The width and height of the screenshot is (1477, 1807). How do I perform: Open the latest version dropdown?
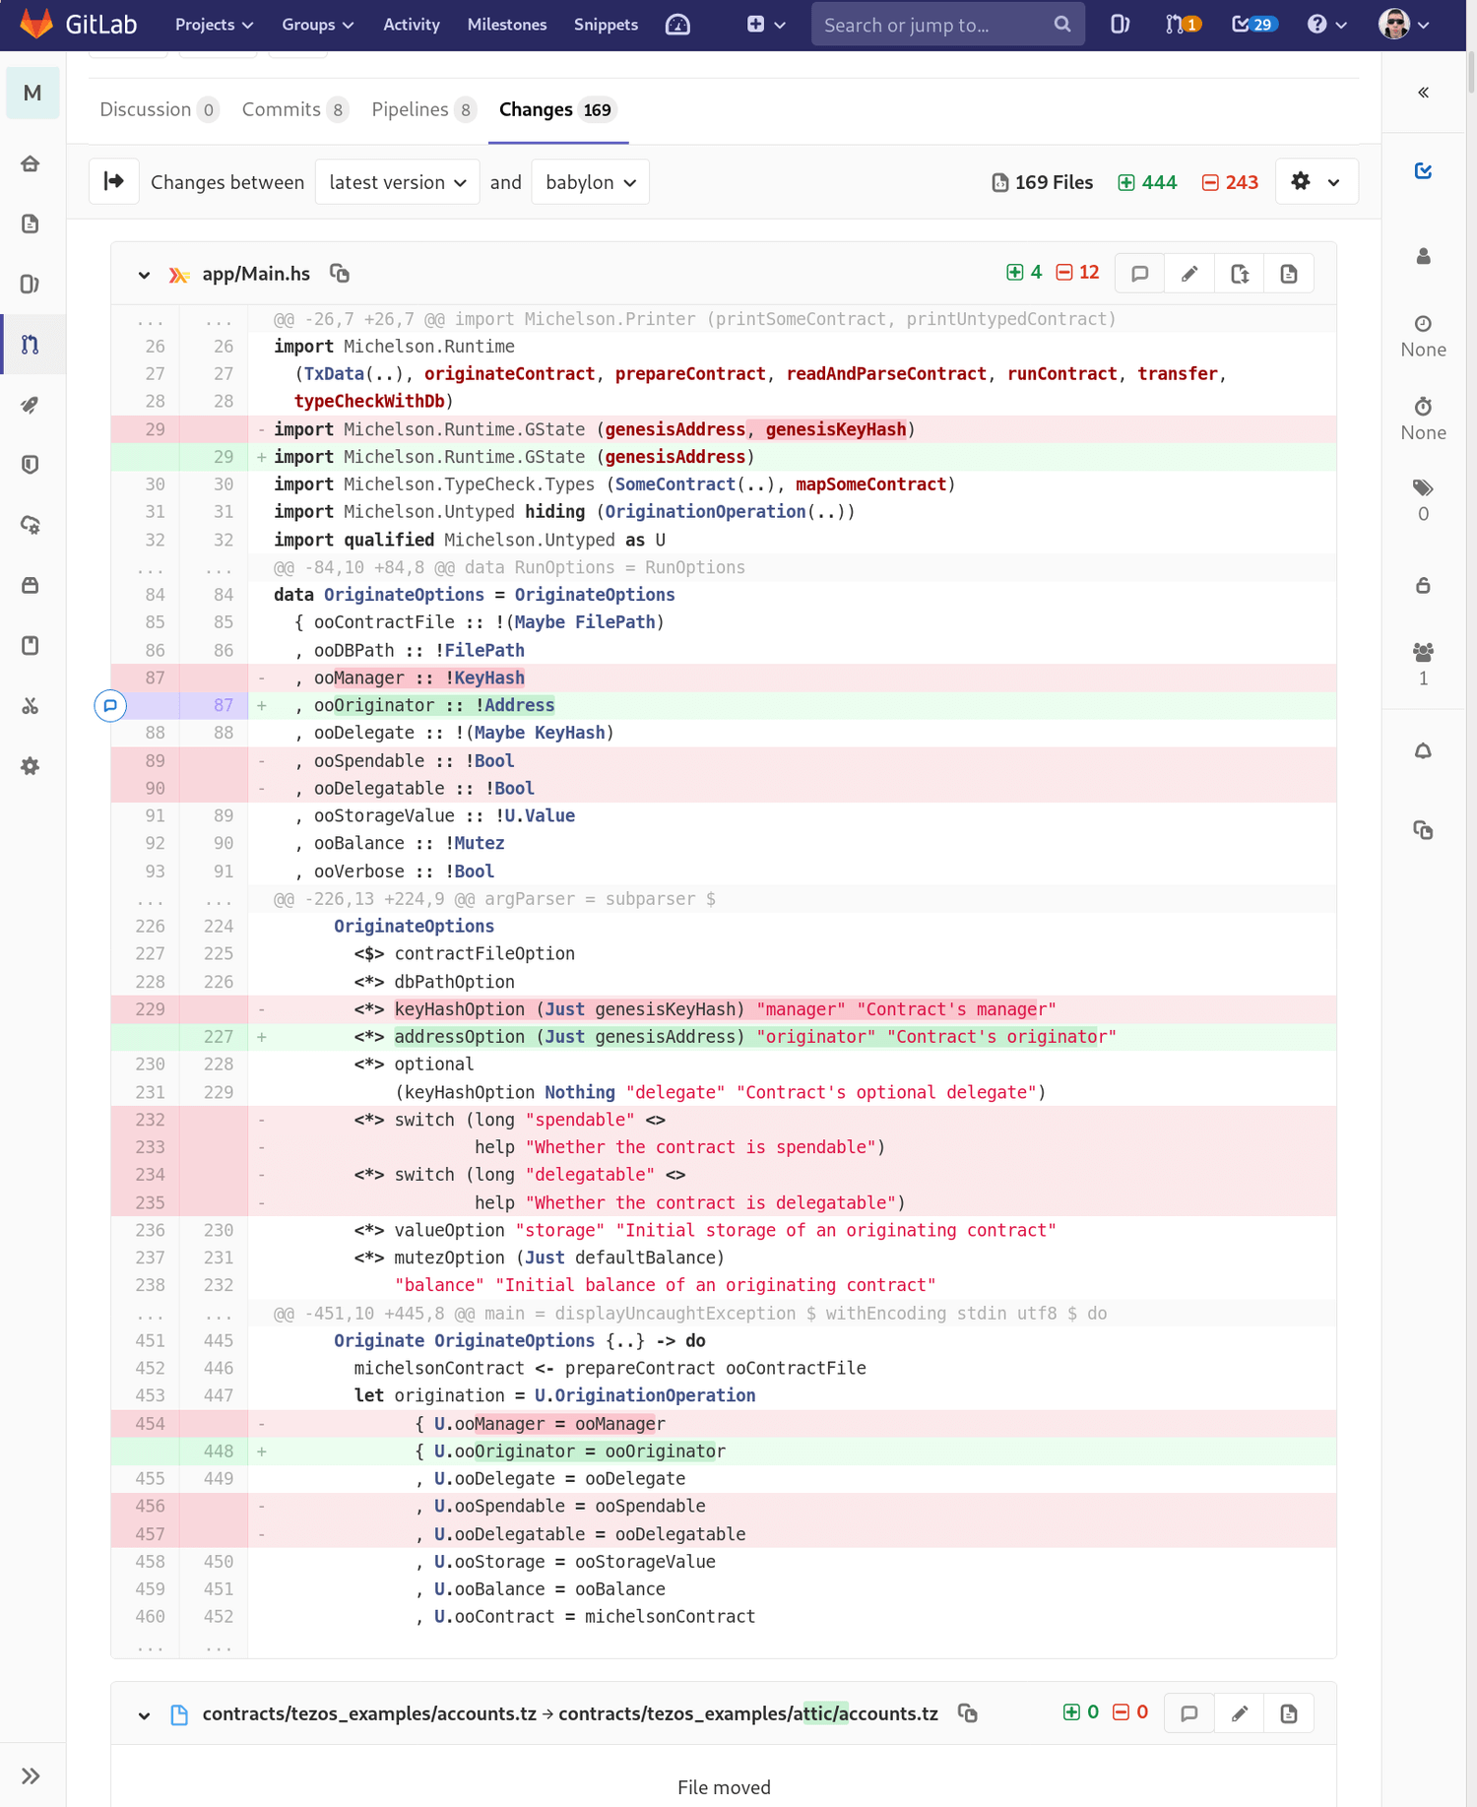click(397, 182)
